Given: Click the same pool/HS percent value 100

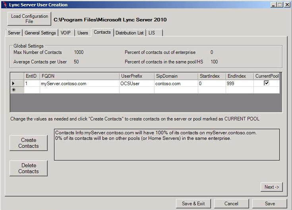Looking at the screenshot, I should 214,62.
